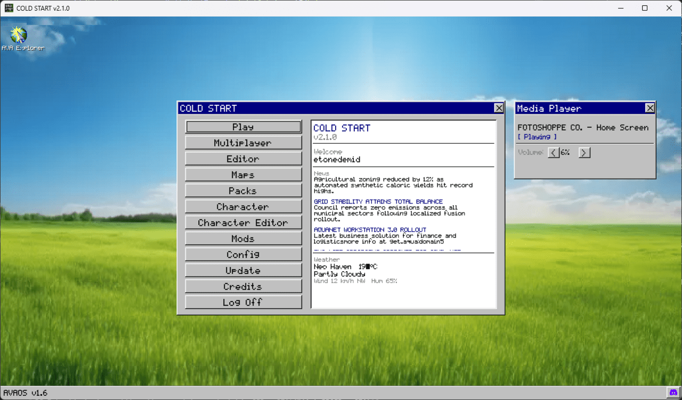Click the v2.1.0 version text
Screen dimensions: 682x400
click(x=325, y=137)
